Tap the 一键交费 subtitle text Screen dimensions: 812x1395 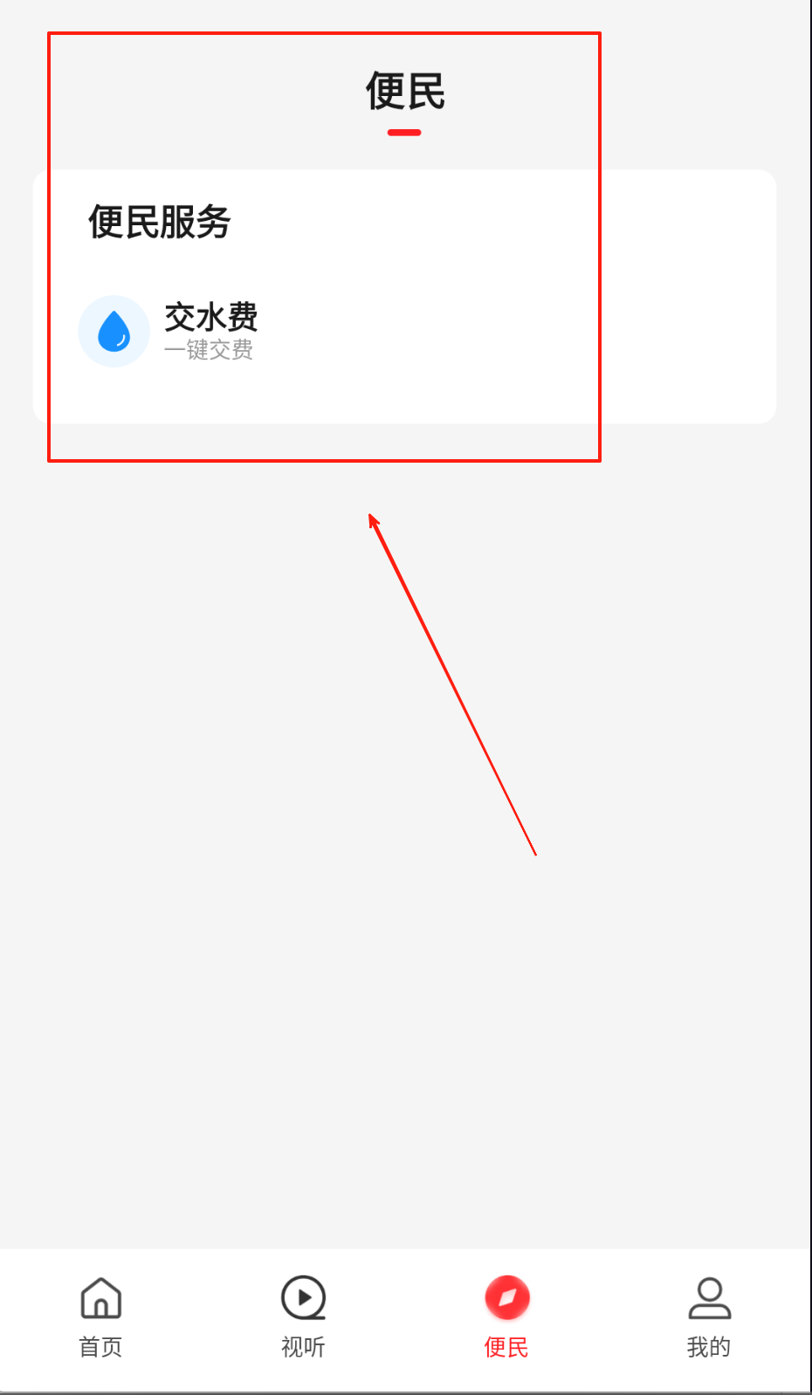(210, 350)
